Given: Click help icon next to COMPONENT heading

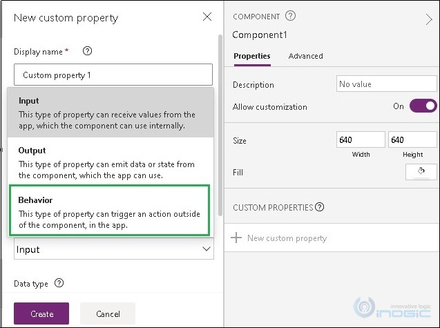Looking at the screenshot, I should tap(290, 16).
